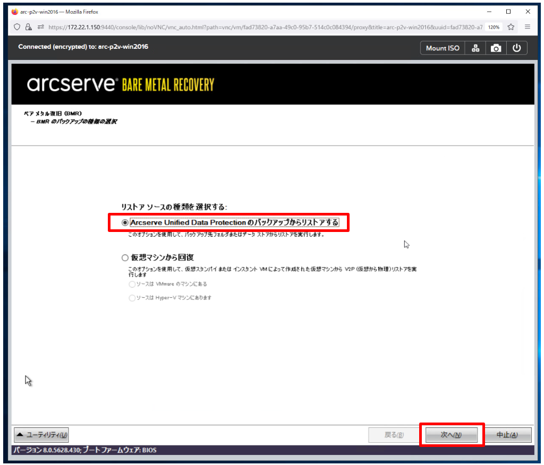Click the arcserve Bare Metal Recovery logo
The height and width of the screenshot is (465, 544).
121,84
